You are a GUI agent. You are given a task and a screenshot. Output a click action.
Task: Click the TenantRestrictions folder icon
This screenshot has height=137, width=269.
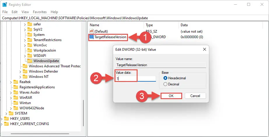(30, 40)
